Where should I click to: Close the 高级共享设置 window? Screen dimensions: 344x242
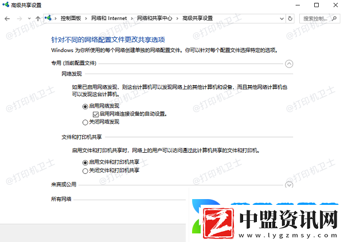click(335, 5)
